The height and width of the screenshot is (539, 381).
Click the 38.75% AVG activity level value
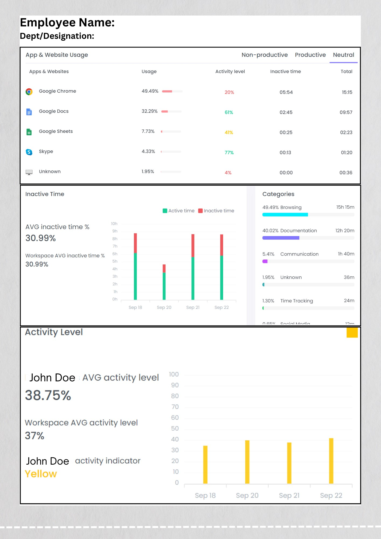tap(48, 395)
